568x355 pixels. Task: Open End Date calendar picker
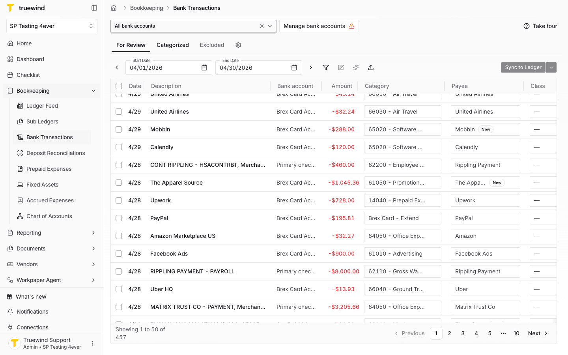[294, 67]
